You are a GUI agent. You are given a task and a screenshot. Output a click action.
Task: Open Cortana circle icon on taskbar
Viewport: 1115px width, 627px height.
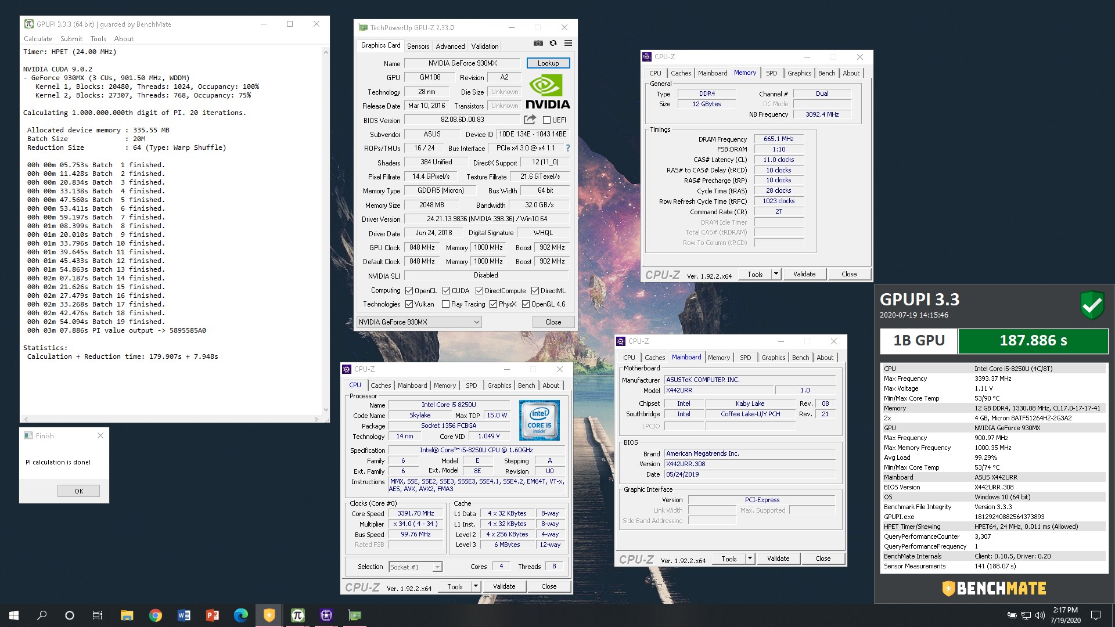pos(70,615)
